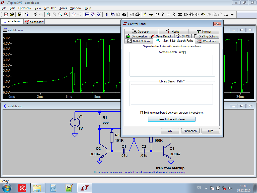Click the Abbrechen button

click(190, 131)
